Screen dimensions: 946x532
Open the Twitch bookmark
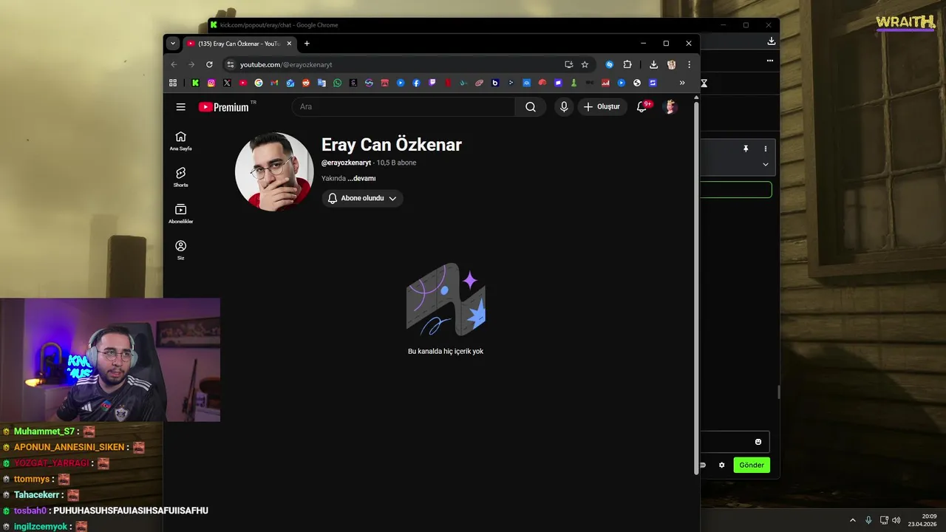coord(432,83)
